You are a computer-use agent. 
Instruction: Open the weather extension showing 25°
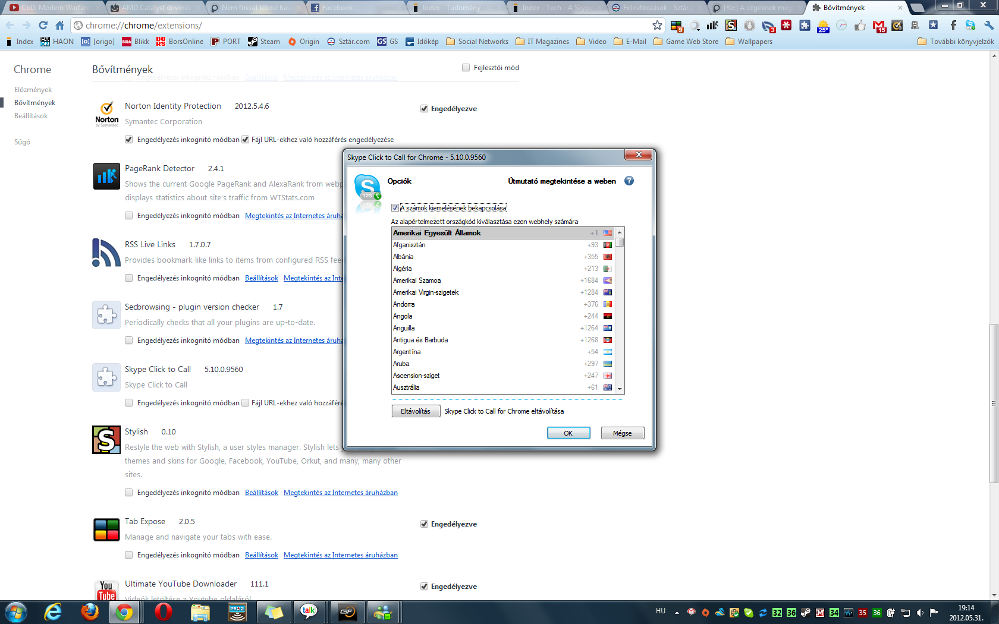point(823,26)
